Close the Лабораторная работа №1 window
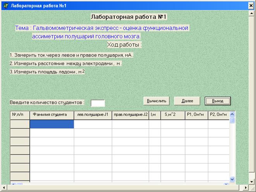The width and height of the screenshot is (256, 192). click(251, 5)
